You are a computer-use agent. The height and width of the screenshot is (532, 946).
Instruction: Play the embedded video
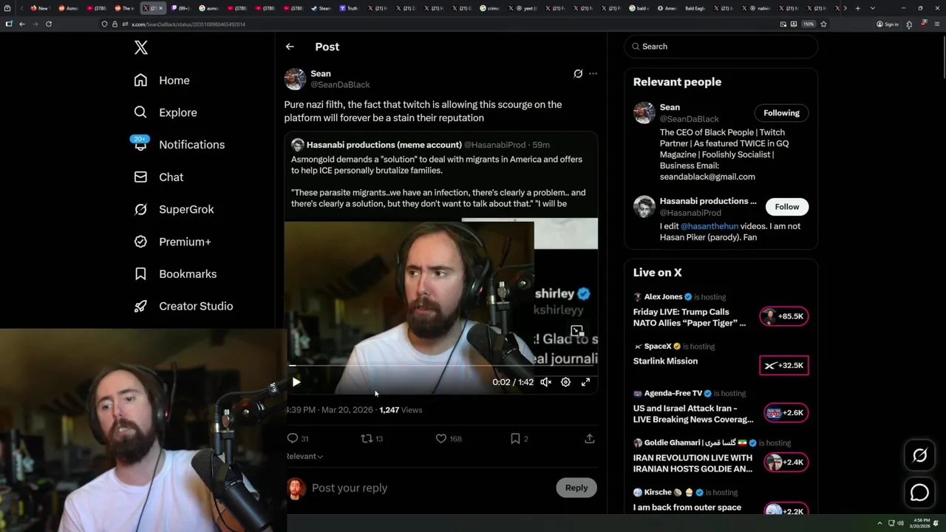coord(296,382)
